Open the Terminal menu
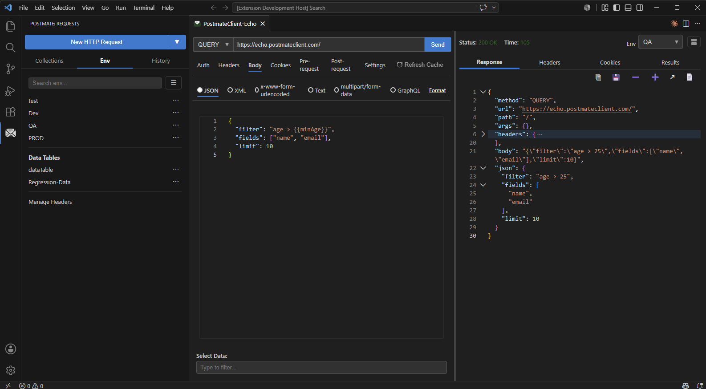Viewport: 706px width, 389px height. coord(144,8)
